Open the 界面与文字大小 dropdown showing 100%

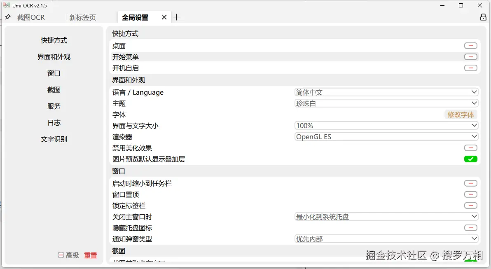click(386, 126)
